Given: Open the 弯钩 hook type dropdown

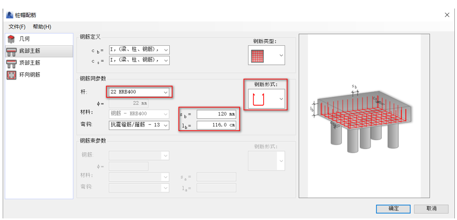Looking at the screenshot, I should click(166, 125).
